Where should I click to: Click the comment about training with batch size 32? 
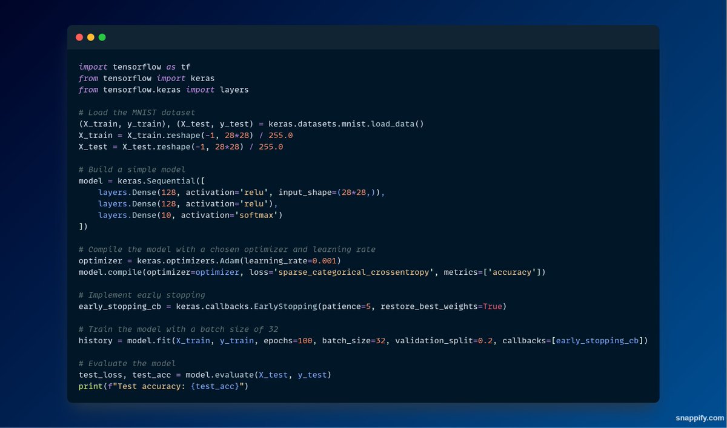pyautogui.click(x=178, y=329)
